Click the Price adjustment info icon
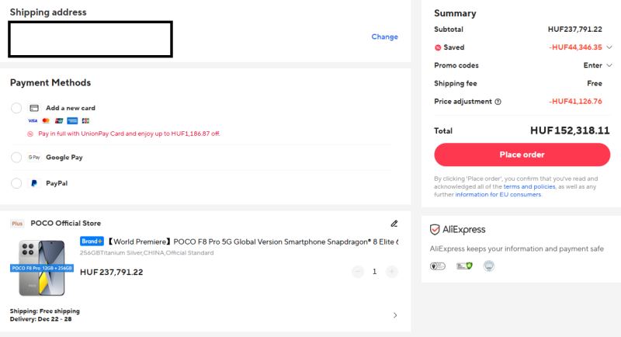621x337 pixels. [x=498, y=102]
